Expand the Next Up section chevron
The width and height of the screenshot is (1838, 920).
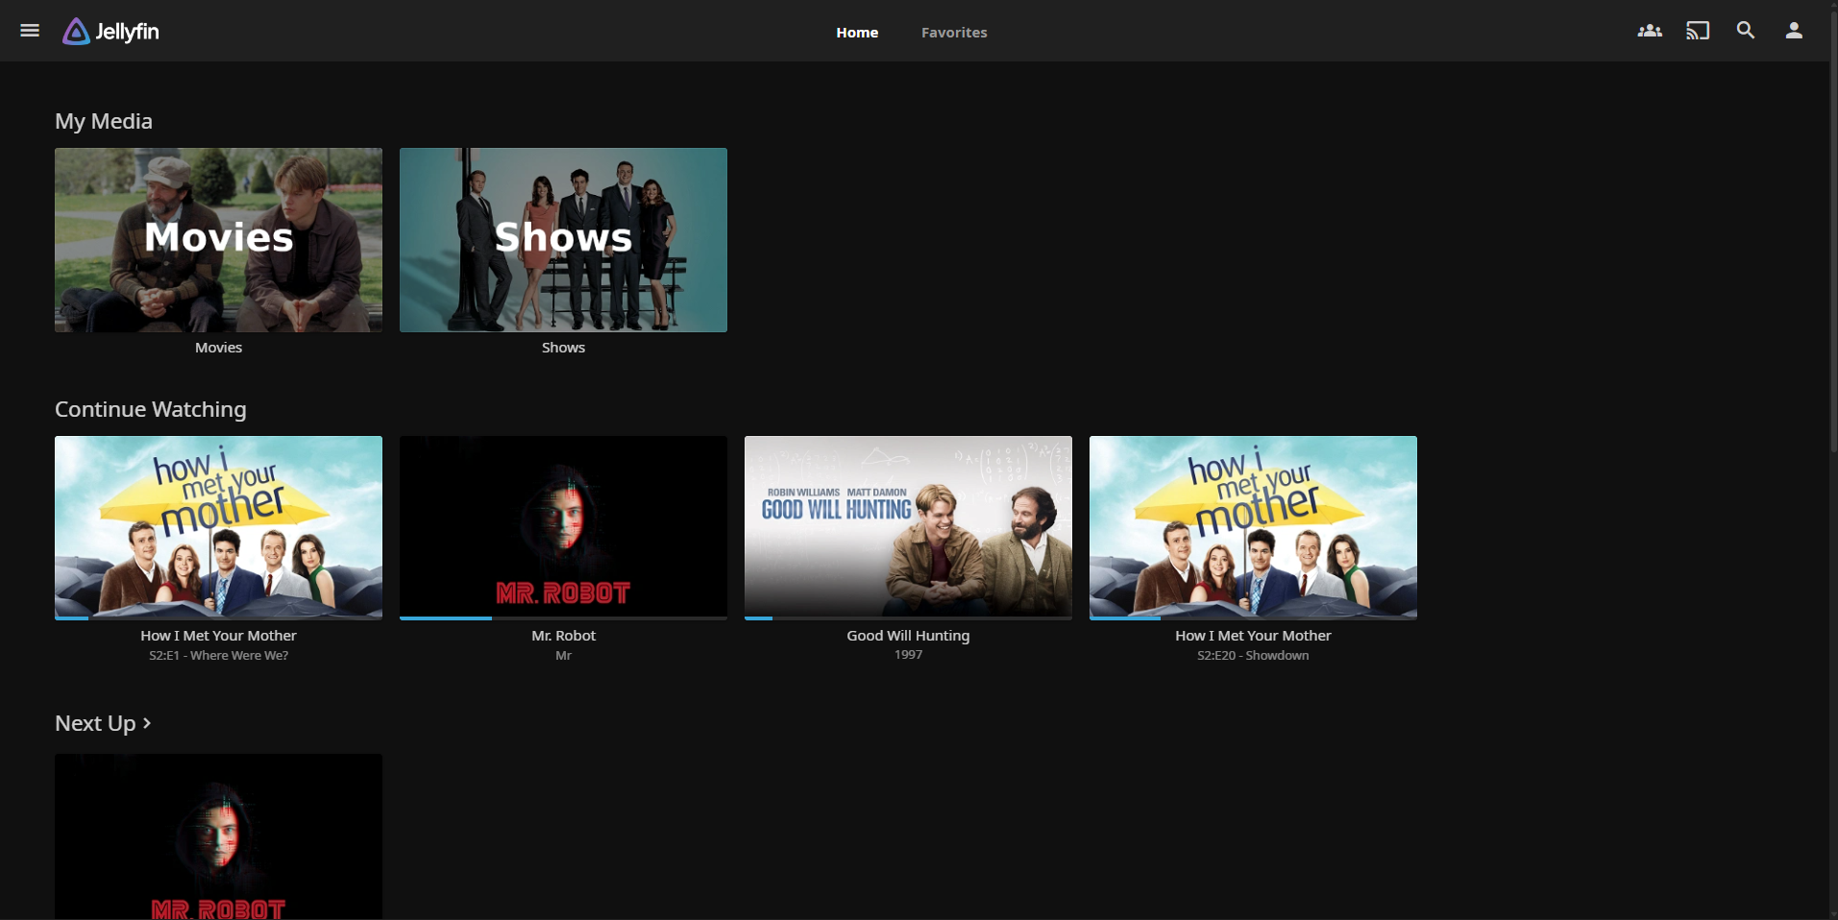coord(147,723)
